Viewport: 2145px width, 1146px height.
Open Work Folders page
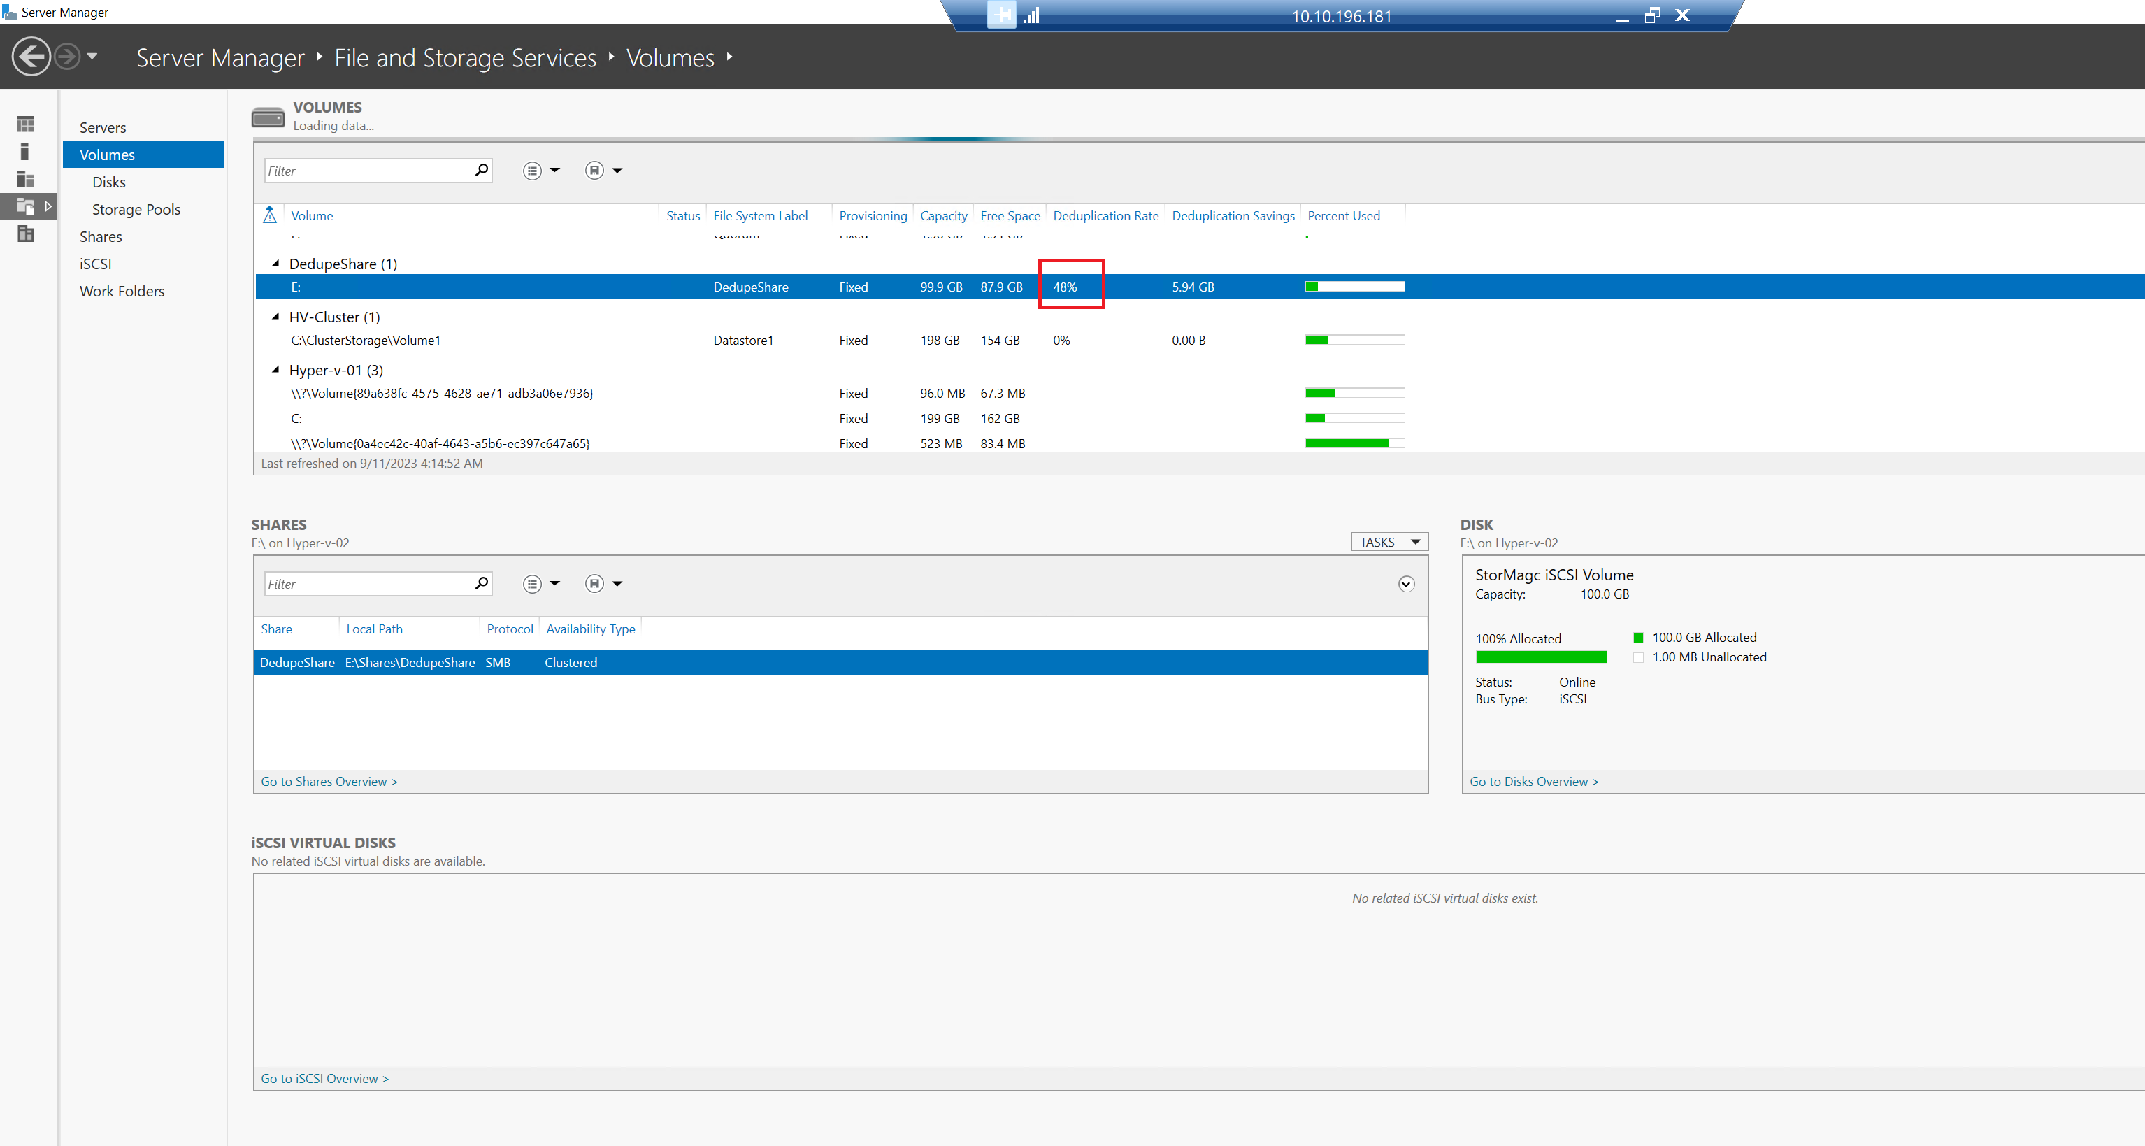[122, 291]
